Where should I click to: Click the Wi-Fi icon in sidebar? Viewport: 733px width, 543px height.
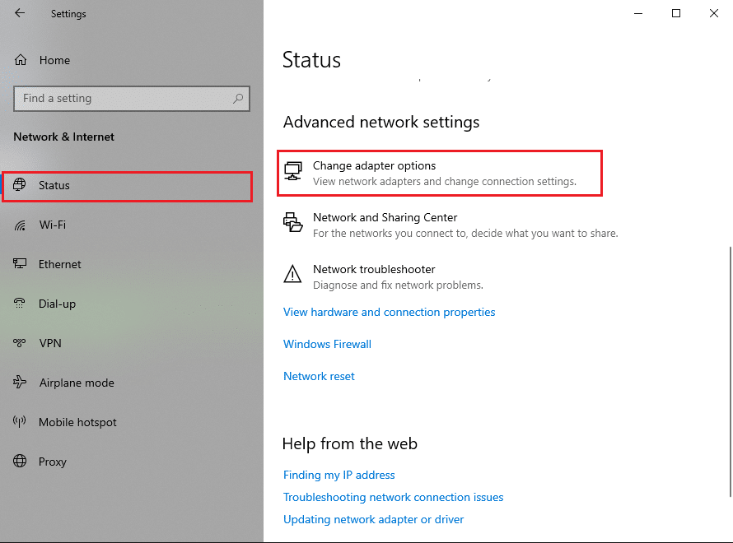[x=21, y=225]
